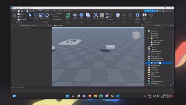Viewport: 186px width, 105px height.
Task: Click the share icon near username
Action: point(163,11)
